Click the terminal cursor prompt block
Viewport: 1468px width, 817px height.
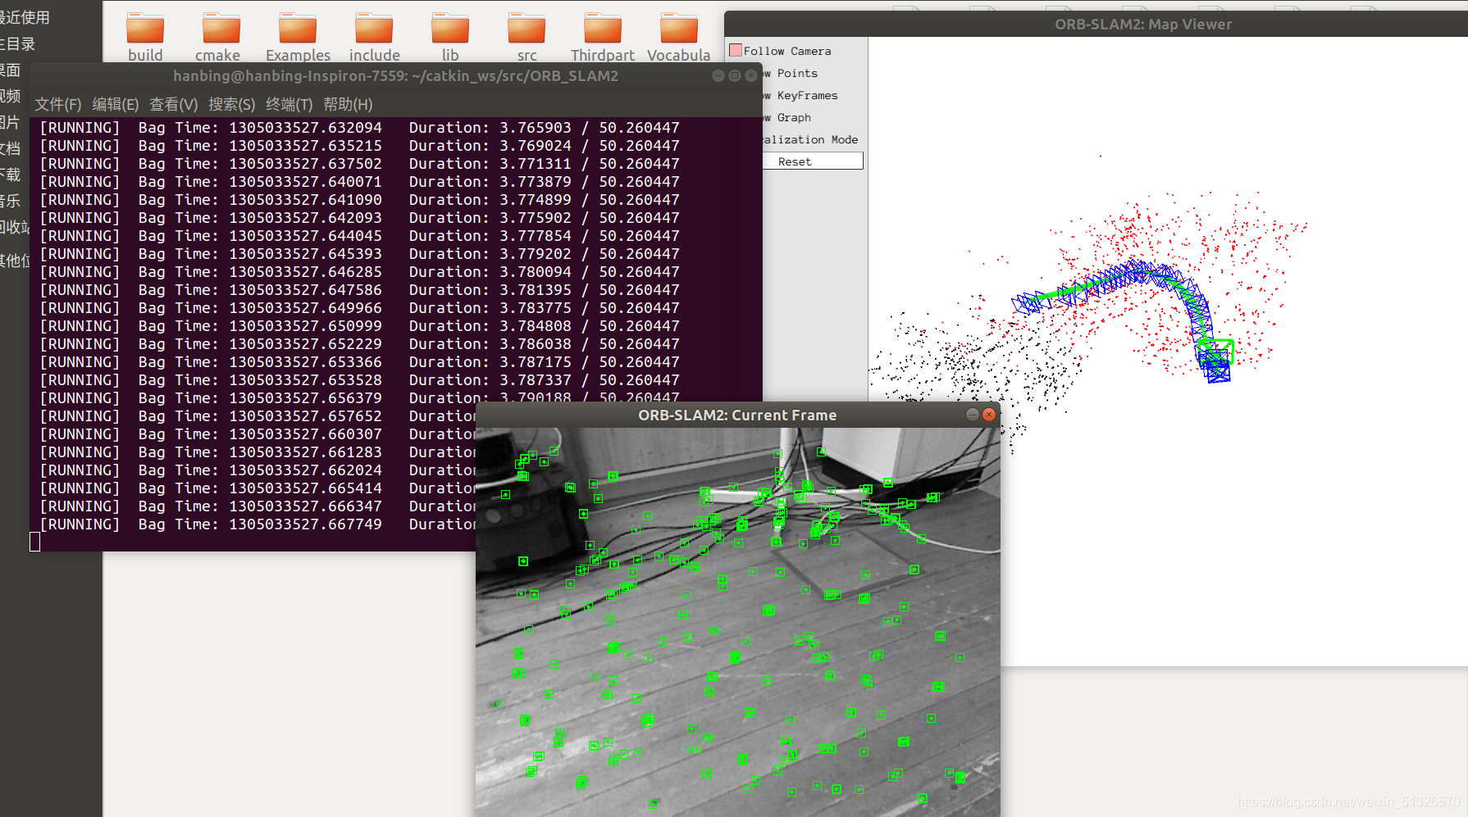click(x=34, y=542)
